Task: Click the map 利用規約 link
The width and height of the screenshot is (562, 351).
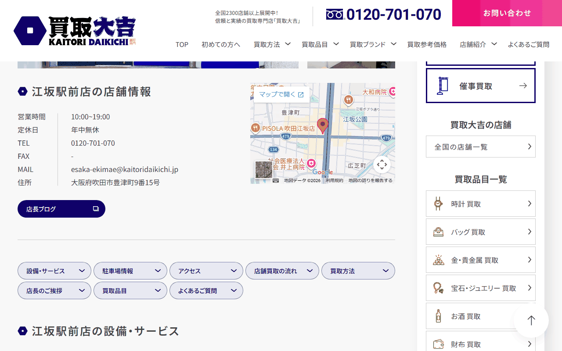Action: [x=335, y=180]
